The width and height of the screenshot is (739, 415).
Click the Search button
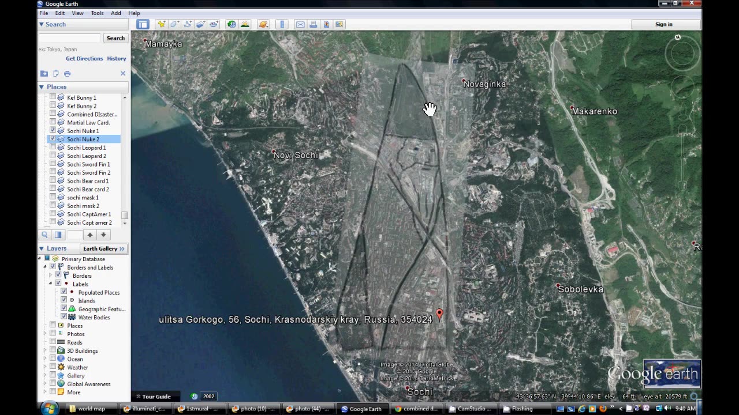point(115,38)
